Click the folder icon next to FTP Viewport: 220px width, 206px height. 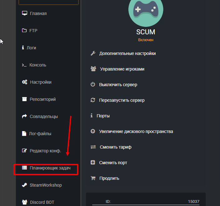pos(24,31)
